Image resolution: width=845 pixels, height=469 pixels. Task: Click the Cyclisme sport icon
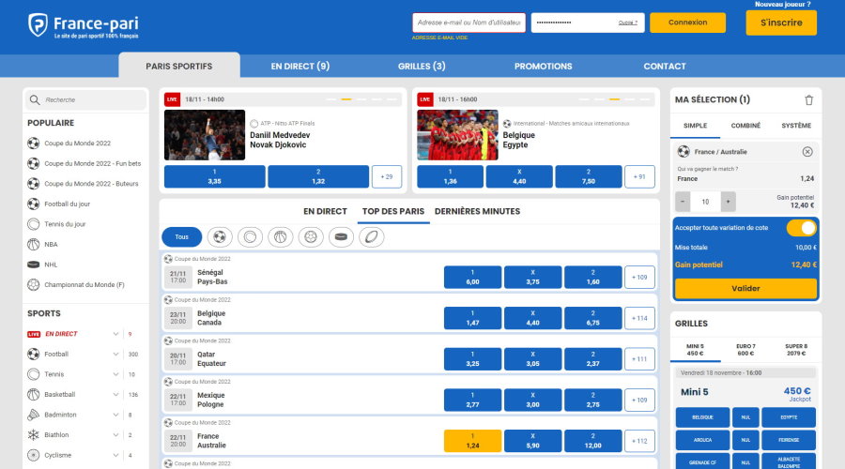pyautogui.click(x=34, y=456)
